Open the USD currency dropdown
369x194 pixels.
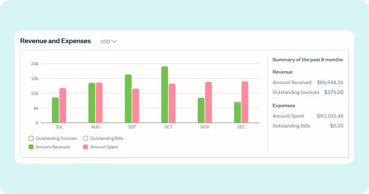108,41
